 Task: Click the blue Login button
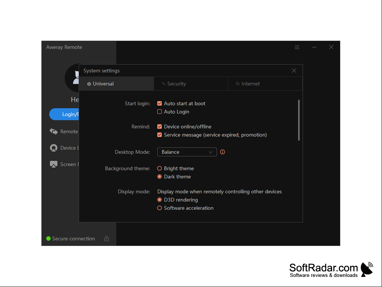(x=64, y=114)
